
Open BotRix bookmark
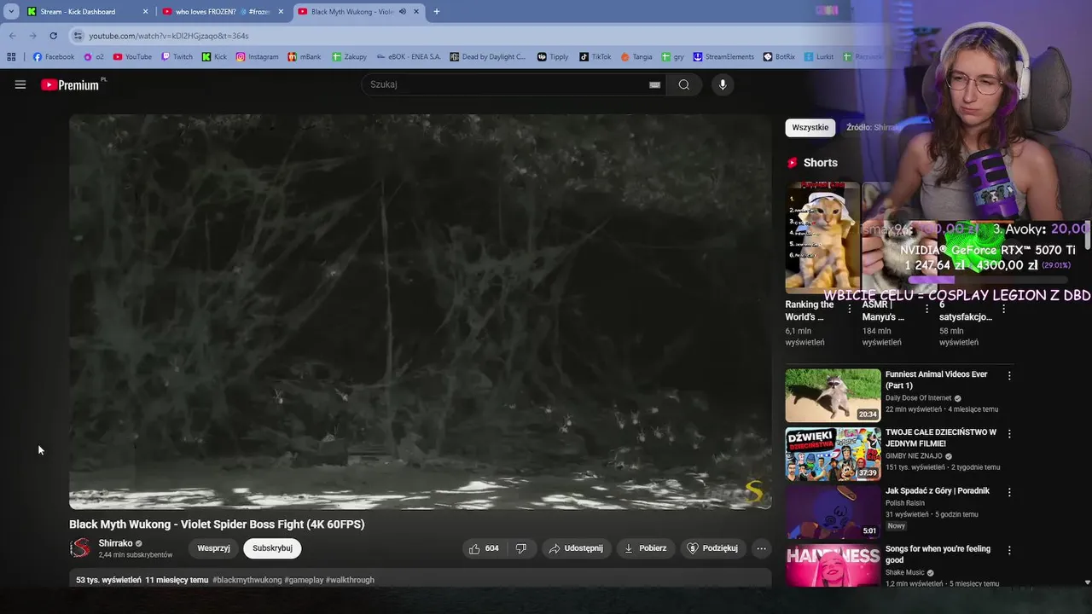coord(779,57)
